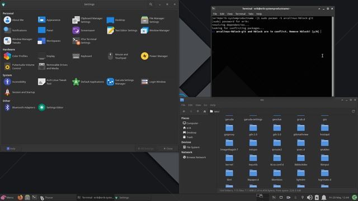The height and width of the screenshot is (201, 358).
Task: Select File System under Devices
Action: [x=191, y=147]
